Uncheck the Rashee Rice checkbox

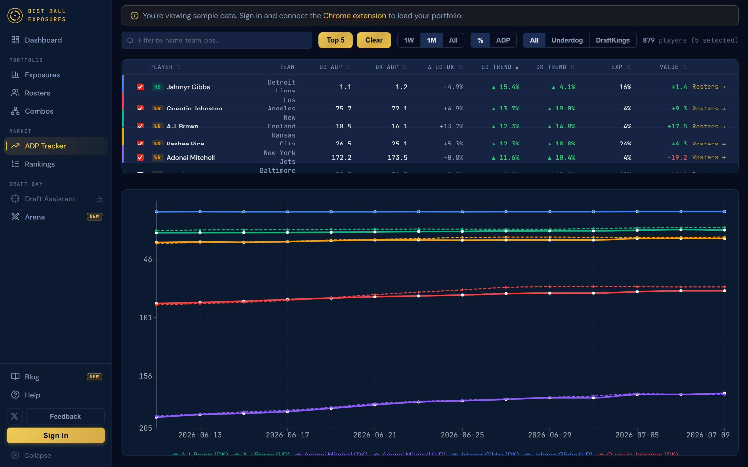140,143
